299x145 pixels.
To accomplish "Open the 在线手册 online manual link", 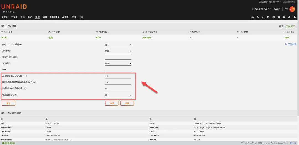I will [290, 44].
